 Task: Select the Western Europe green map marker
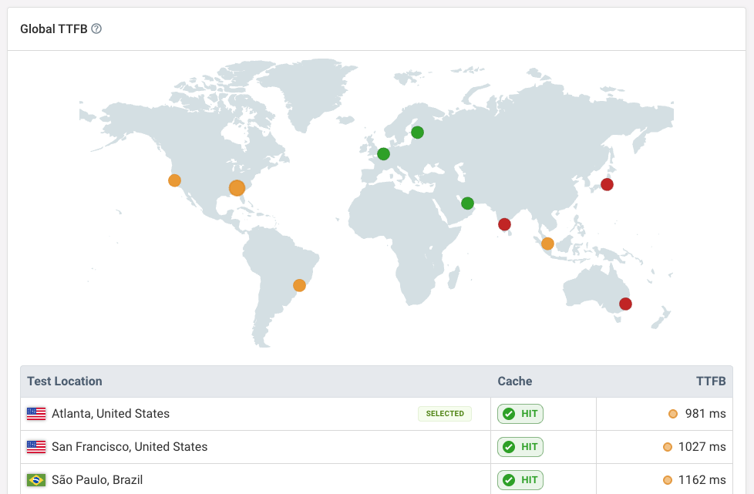click(383, 154)
